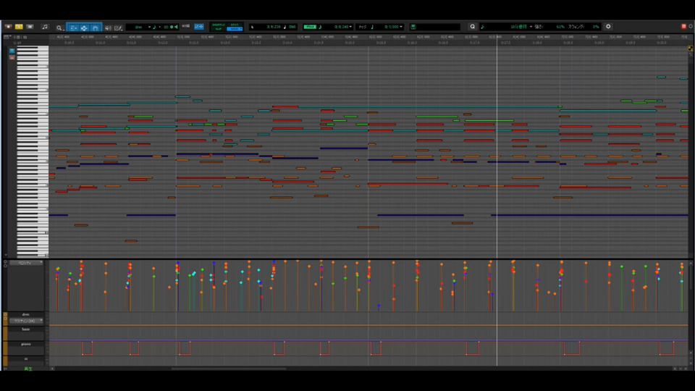
Task: Open the drm lane parameter dropdown
Action: 26,321
